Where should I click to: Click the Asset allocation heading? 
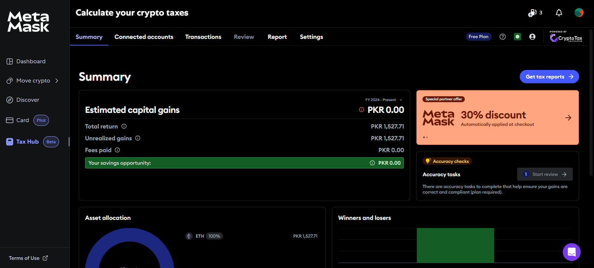108,218
